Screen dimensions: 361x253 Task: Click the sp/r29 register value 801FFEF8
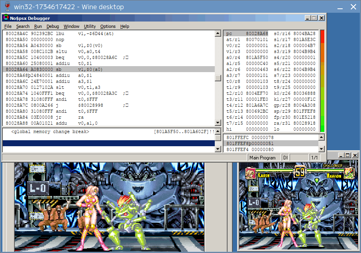pyautogui.click(x=304, y=112)
